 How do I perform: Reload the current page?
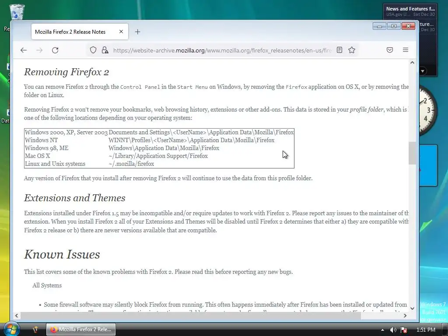coord(55,50)
